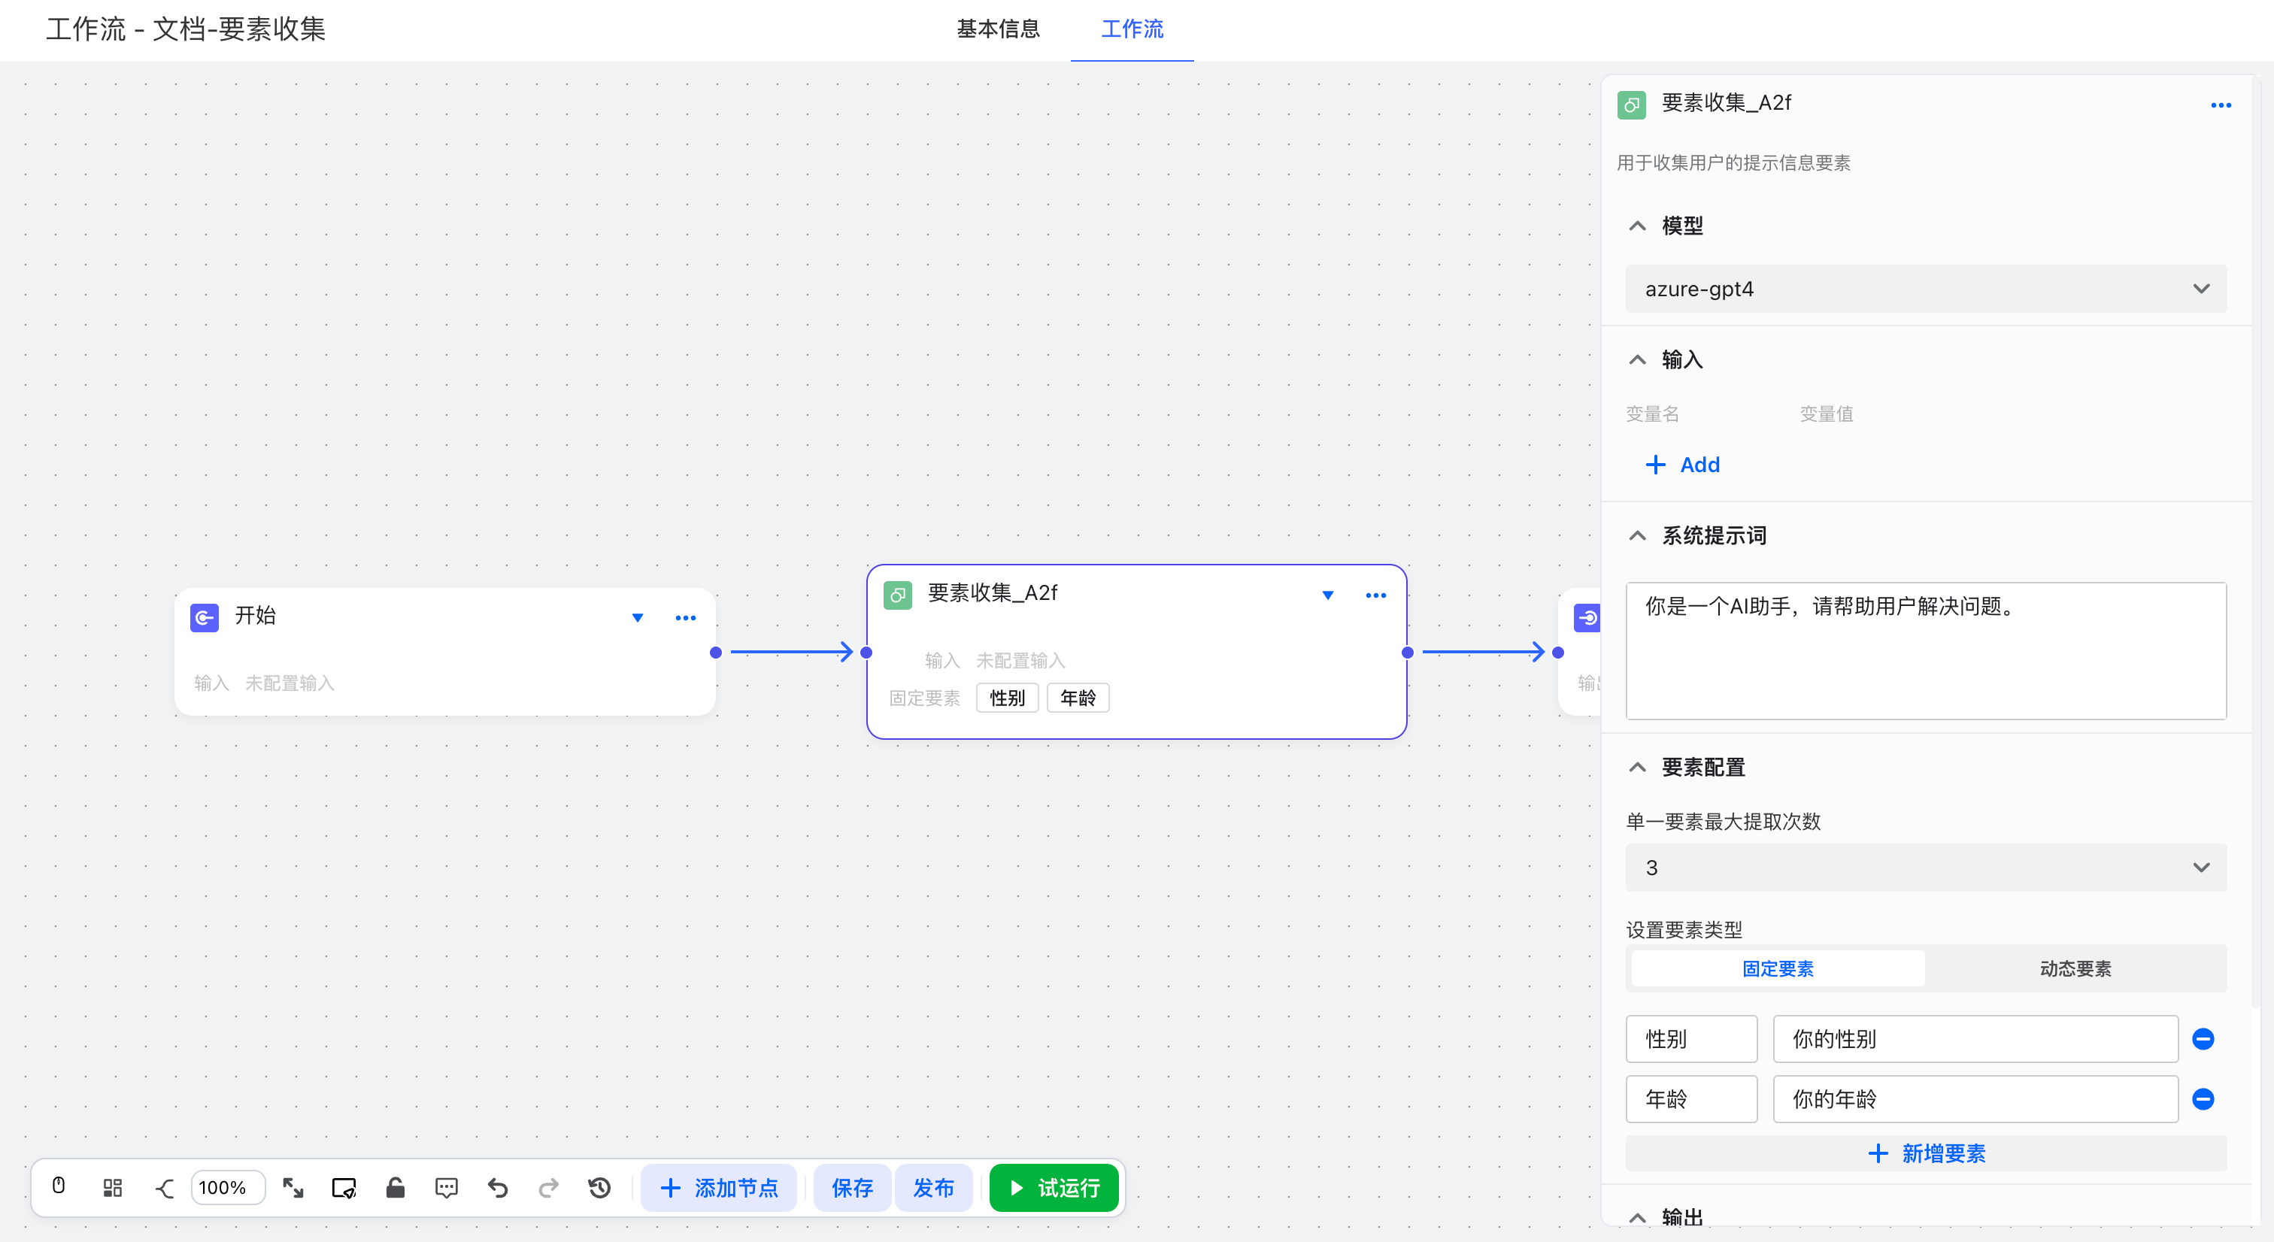Image resolution: width=2274 pixels, height=1242 pixels.
Task: Open the more options menu in the side panel header
Action: [x=2220, y=105]
